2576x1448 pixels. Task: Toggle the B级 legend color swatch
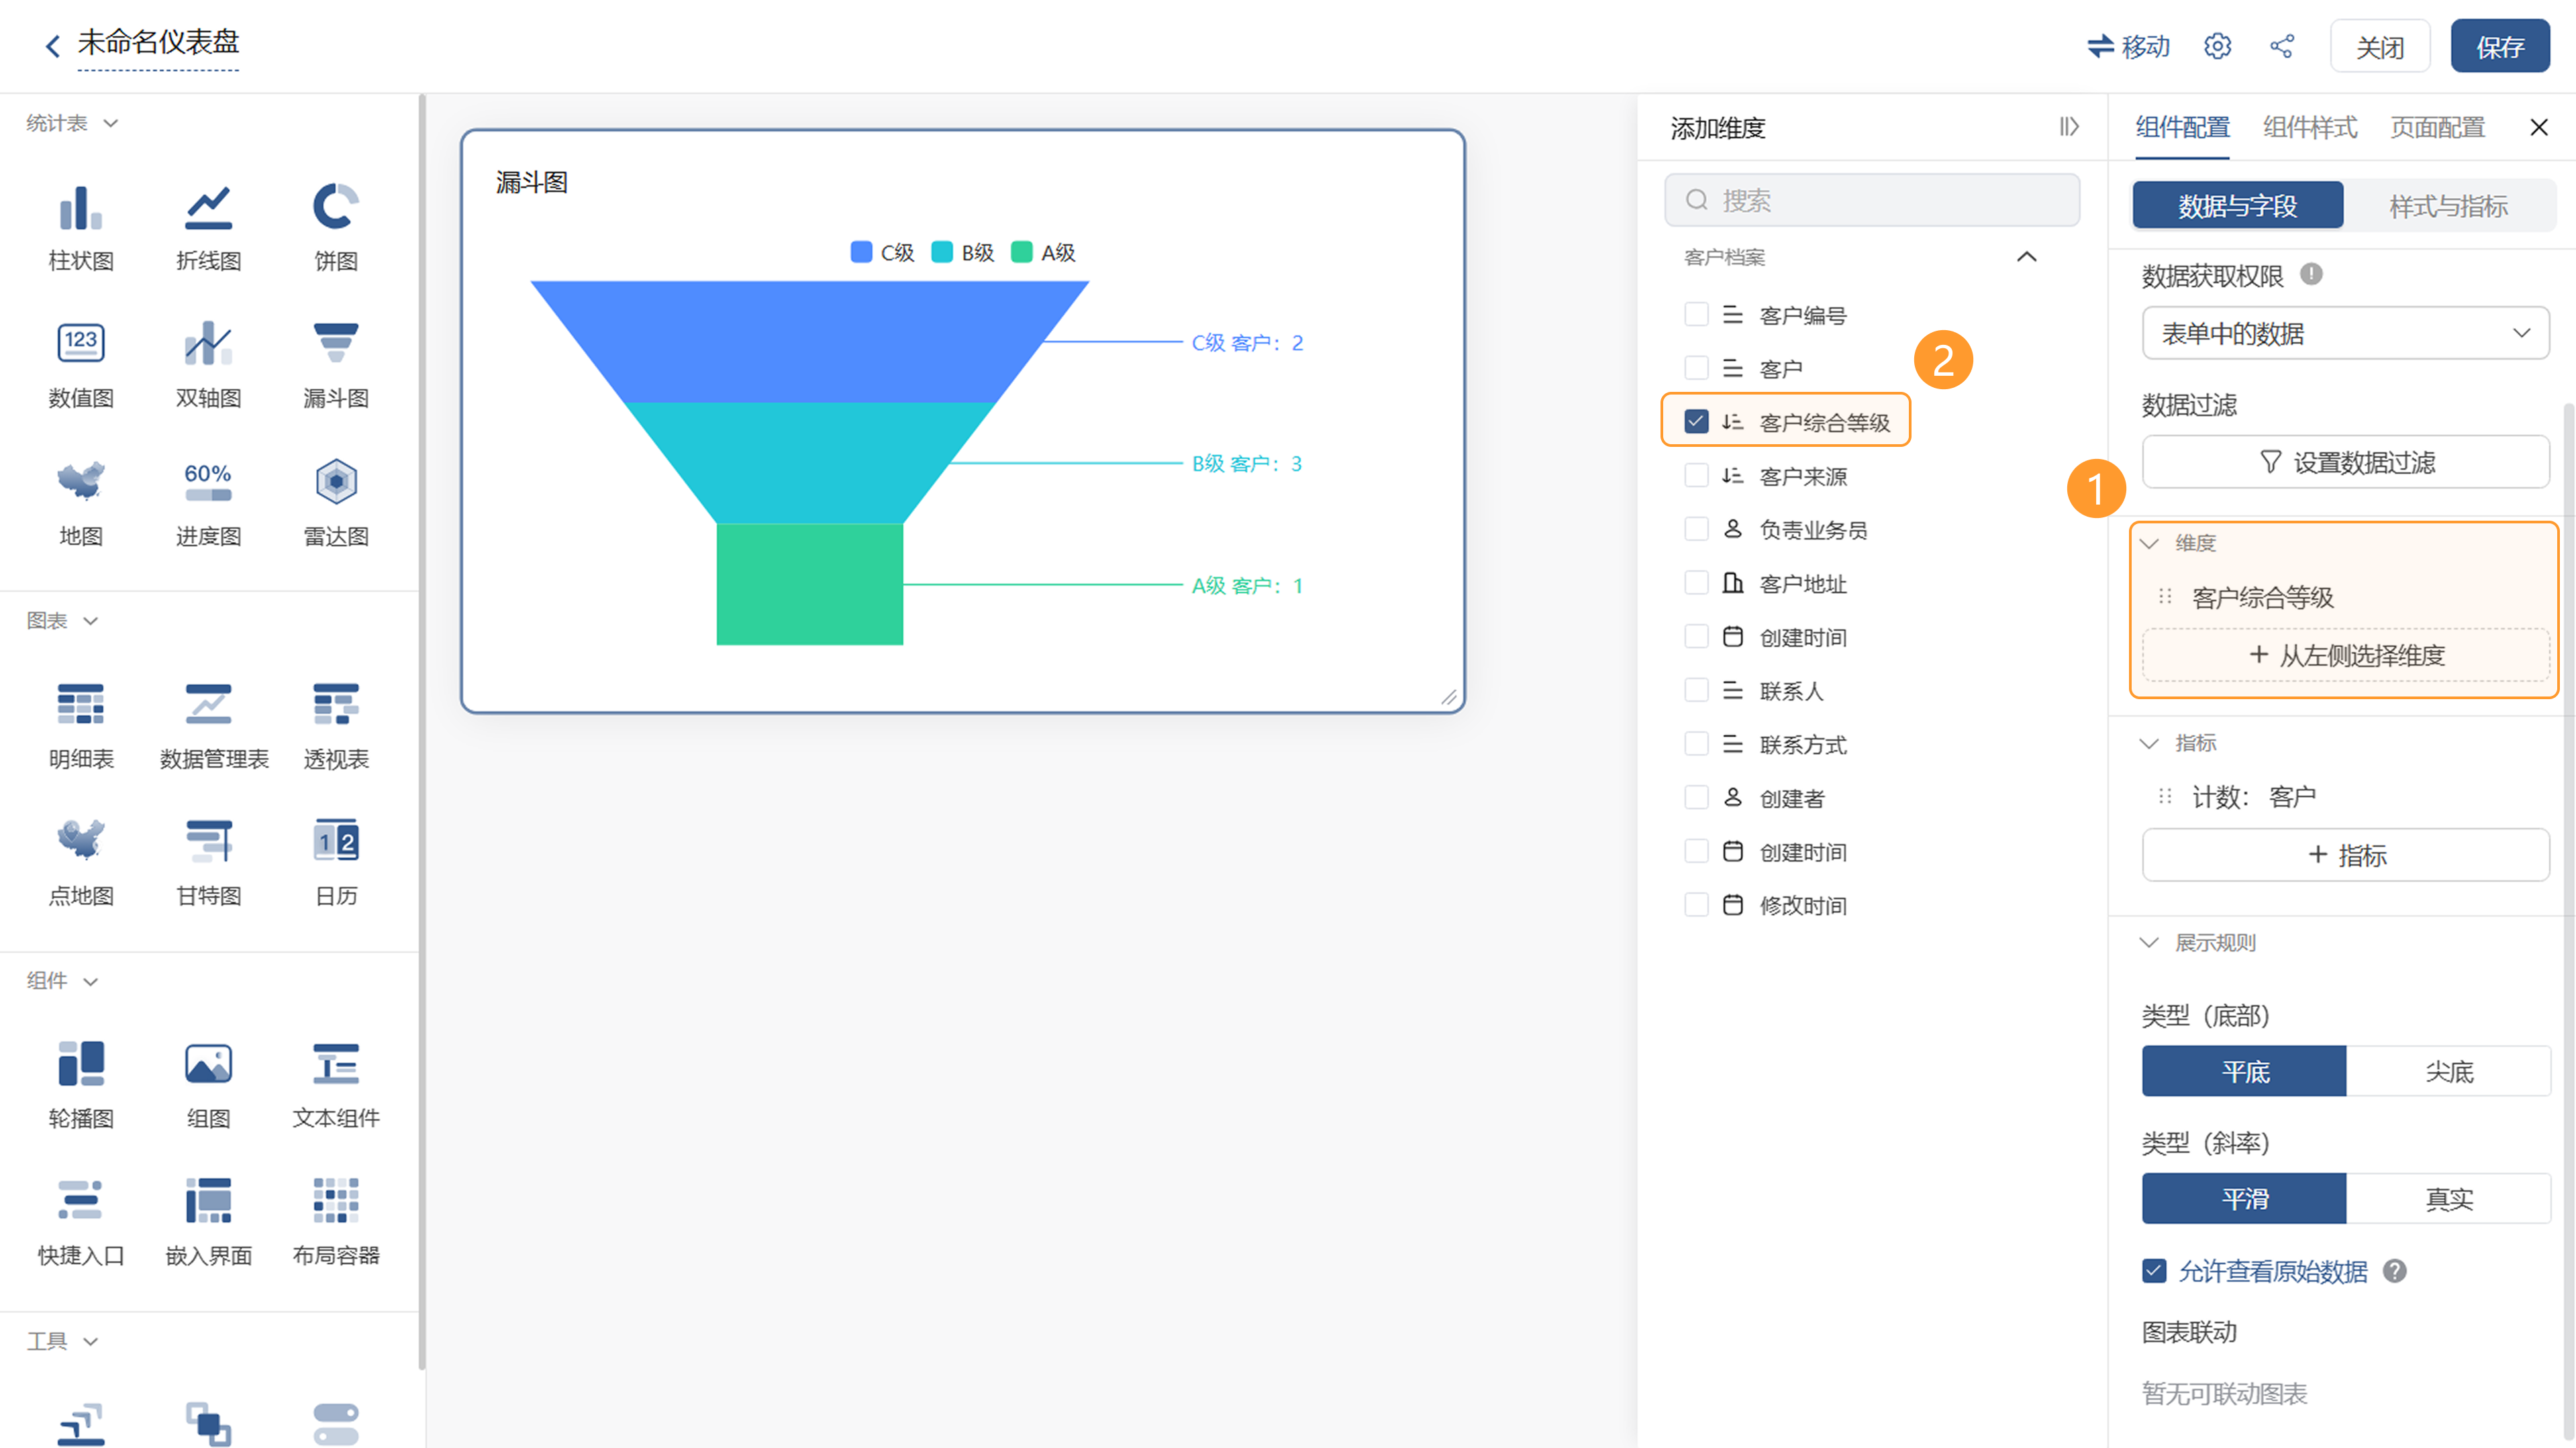coord(941,252)
